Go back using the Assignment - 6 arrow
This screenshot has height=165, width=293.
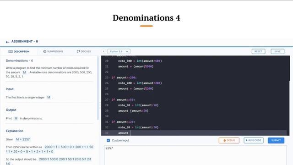[7, 42]
